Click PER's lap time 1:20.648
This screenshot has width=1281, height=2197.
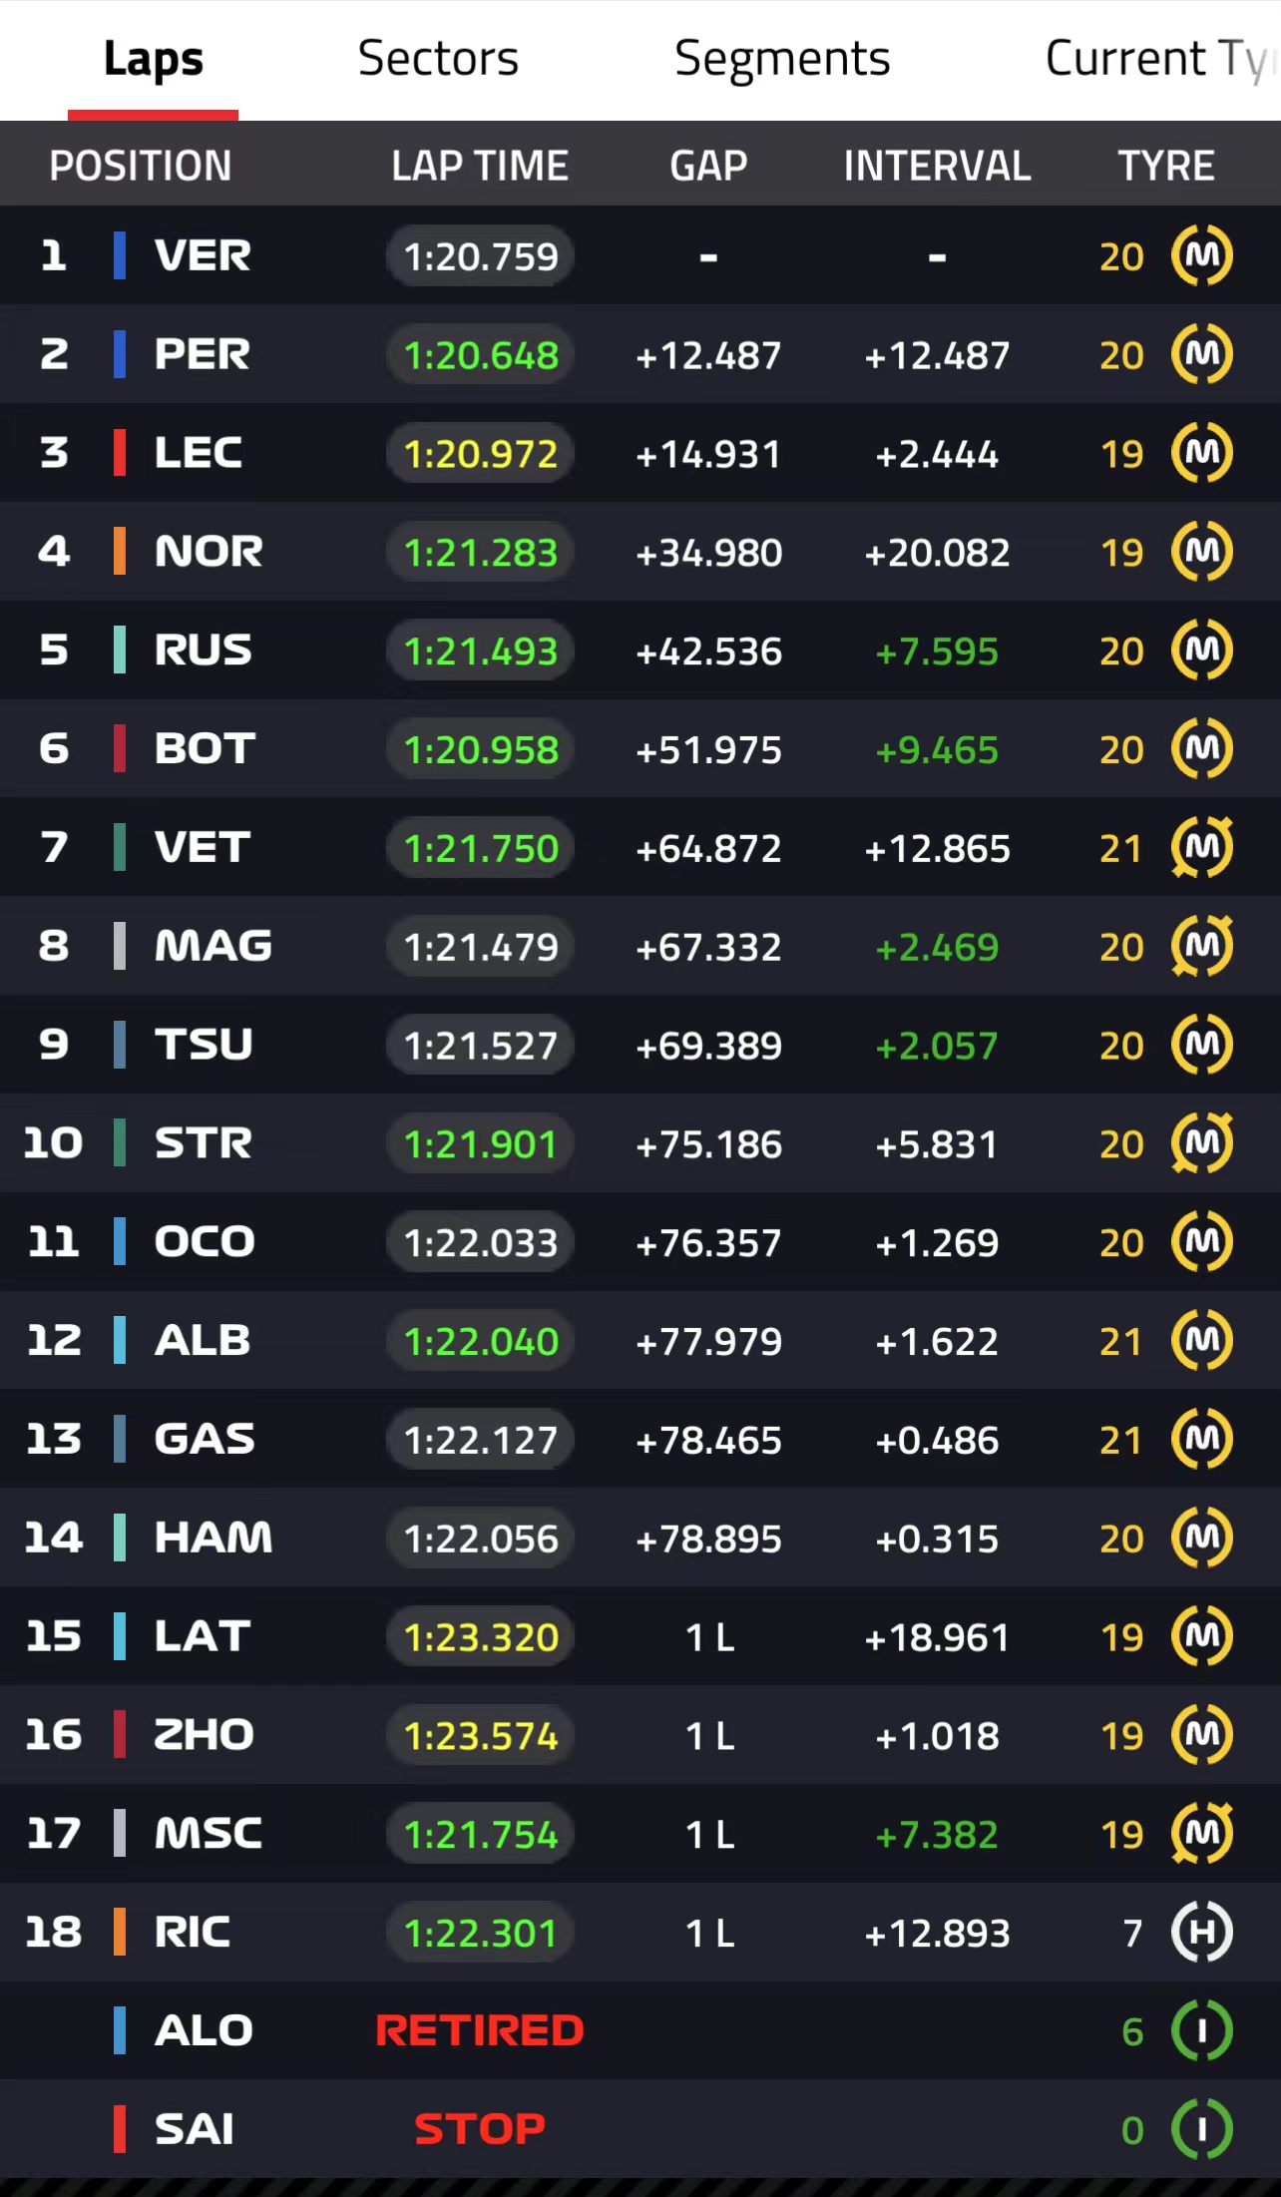(x=480, y=355)
